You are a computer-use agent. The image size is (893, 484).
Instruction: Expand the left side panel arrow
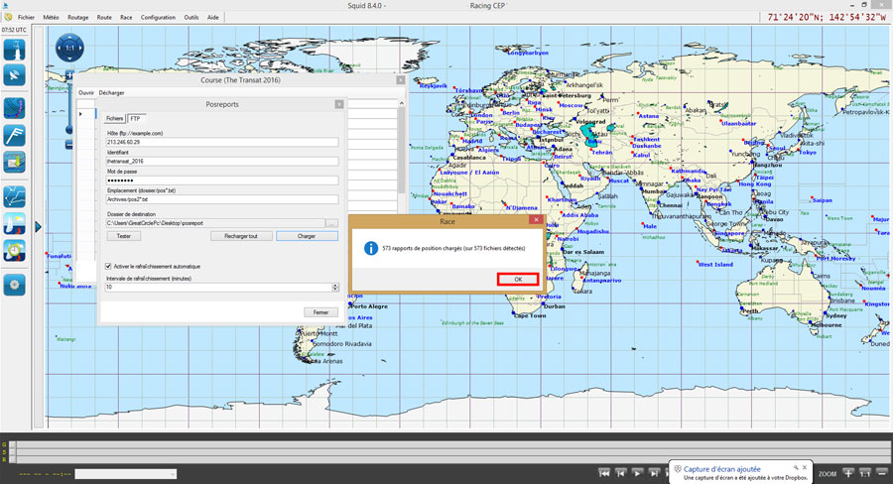click(38, 227)
